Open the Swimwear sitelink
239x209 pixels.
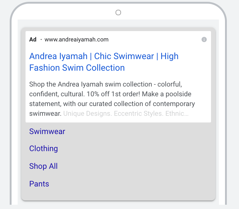[x=47, y=131]
